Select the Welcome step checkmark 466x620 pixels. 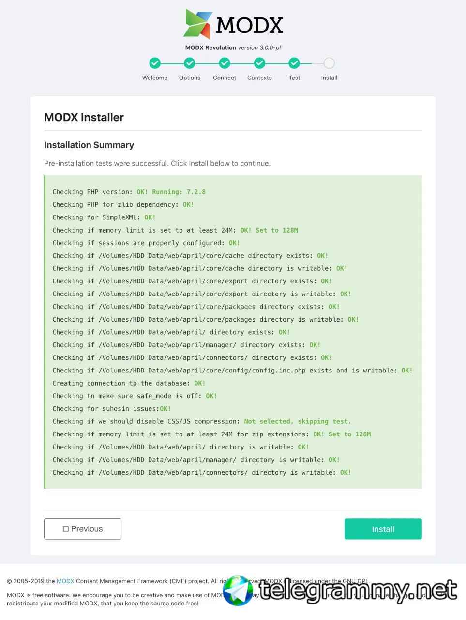click(155, 63)
